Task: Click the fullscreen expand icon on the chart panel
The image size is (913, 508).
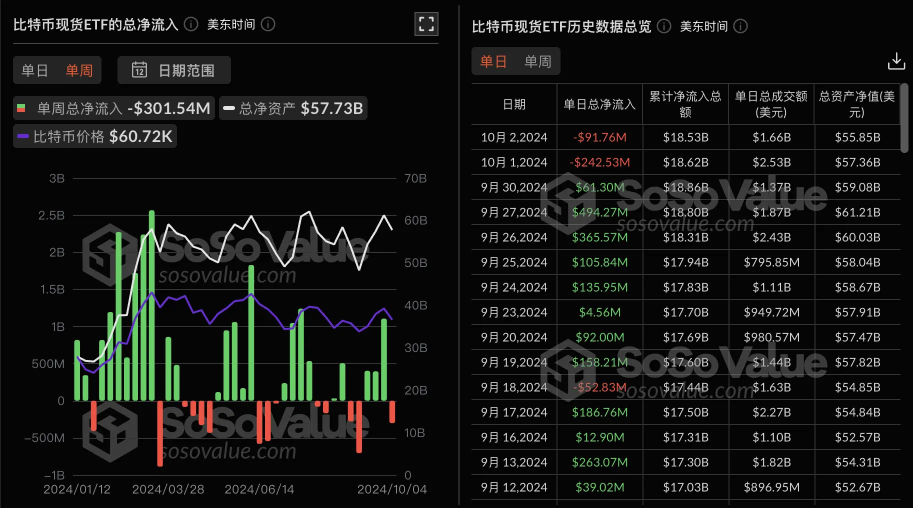Action: (426, 23)
